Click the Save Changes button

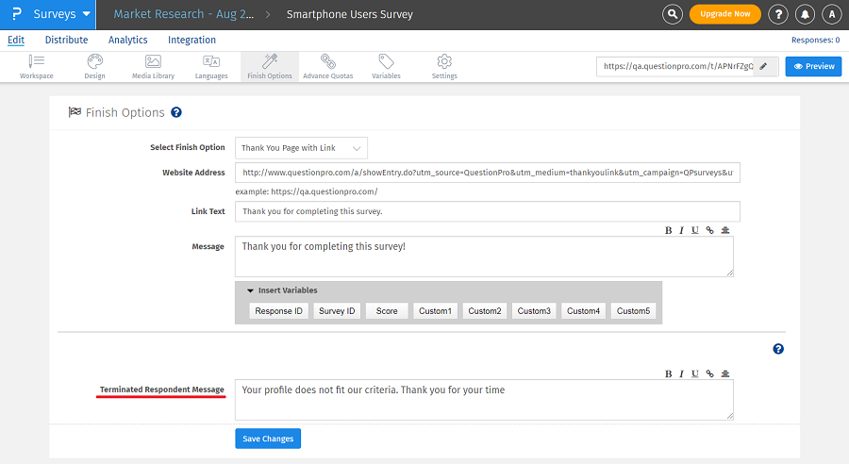[268, 439]
